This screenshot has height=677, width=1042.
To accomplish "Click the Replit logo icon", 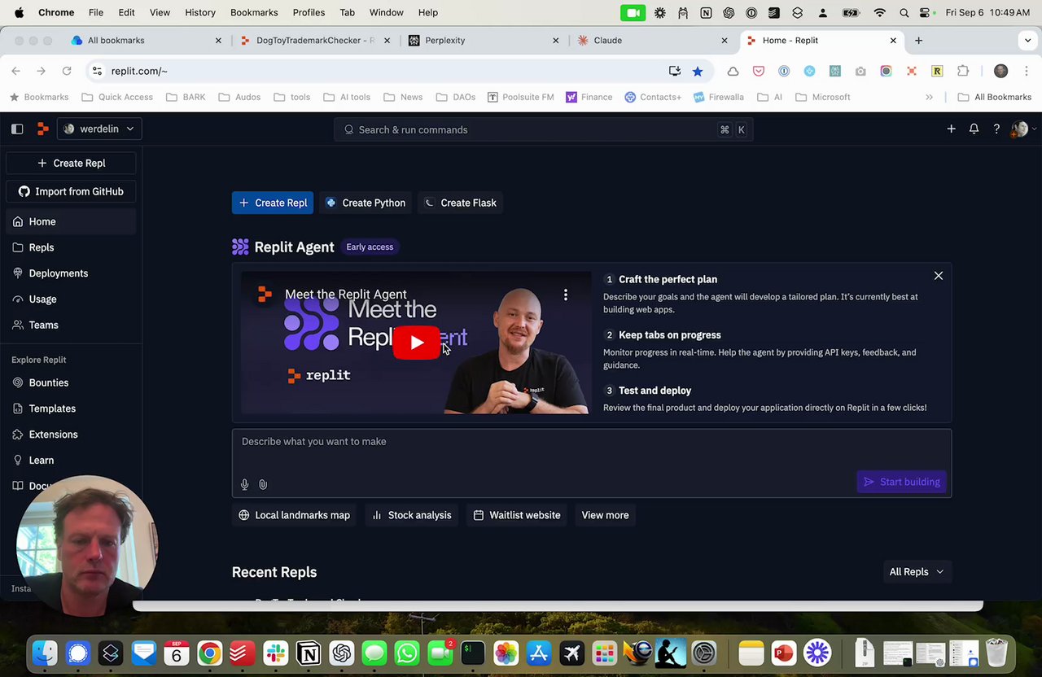I will coord(42,129).
